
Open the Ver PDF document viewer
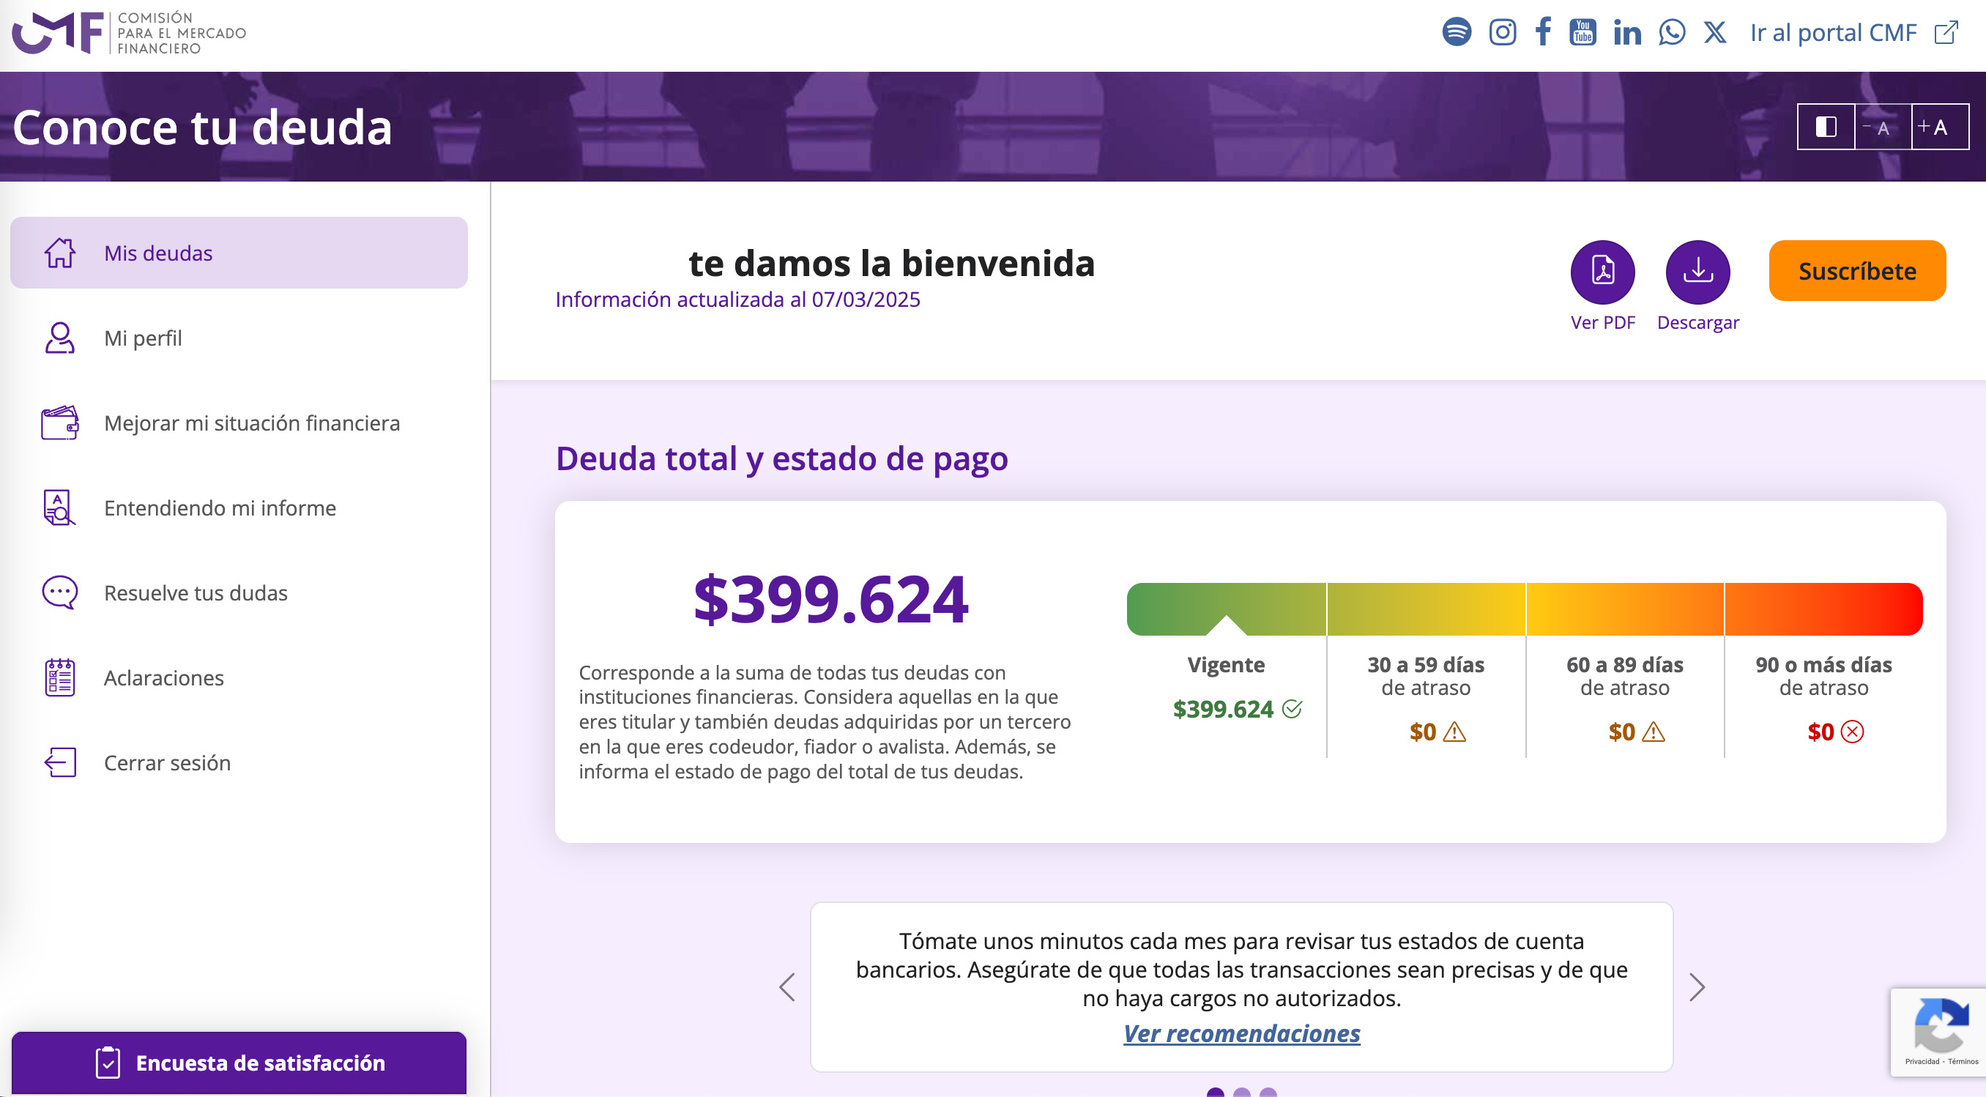(x=1602, y=272)
